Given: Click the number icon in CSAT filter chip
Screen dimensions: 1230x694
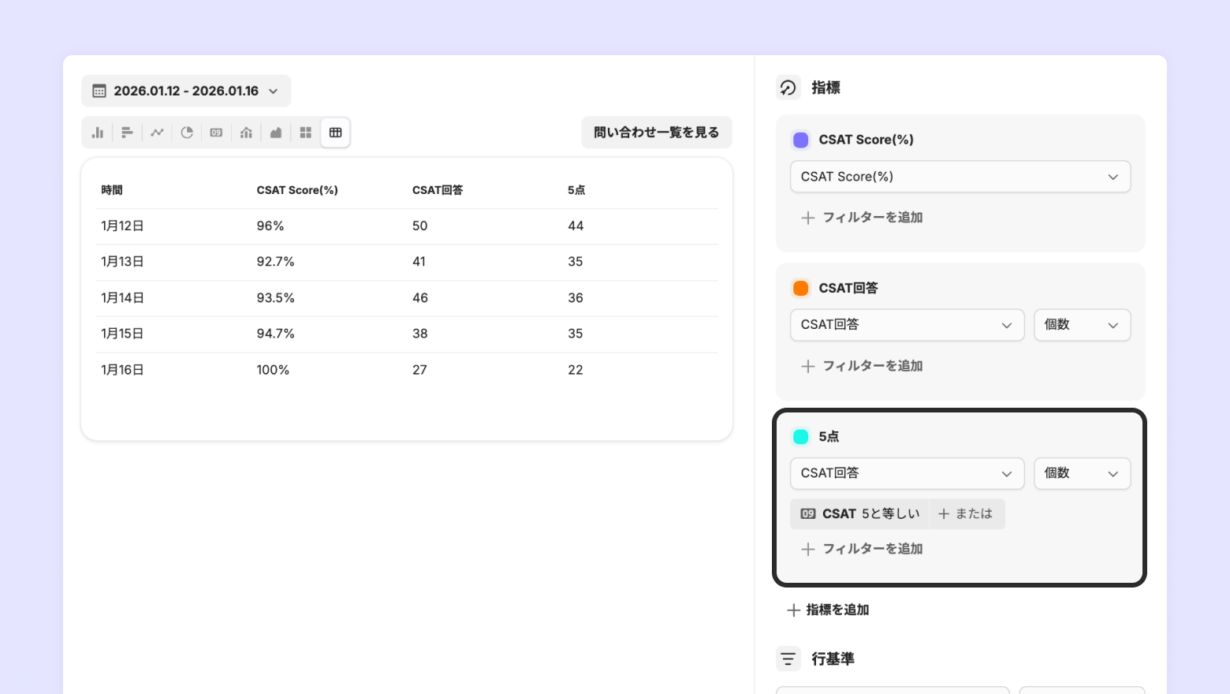Looking at the screenshot, I should 808,513.
